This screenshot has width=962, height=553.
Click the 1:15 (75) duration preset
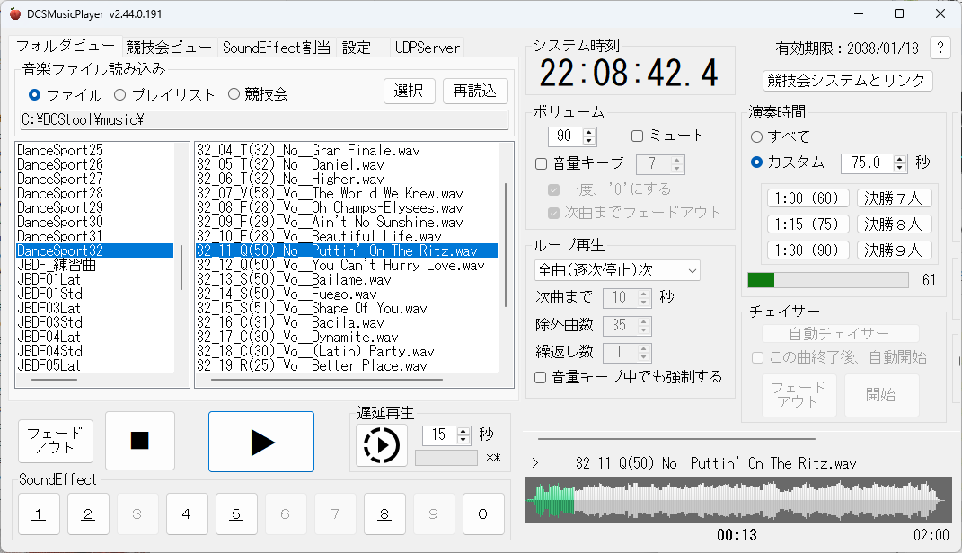pyautogui.click(x=805, y=224)
